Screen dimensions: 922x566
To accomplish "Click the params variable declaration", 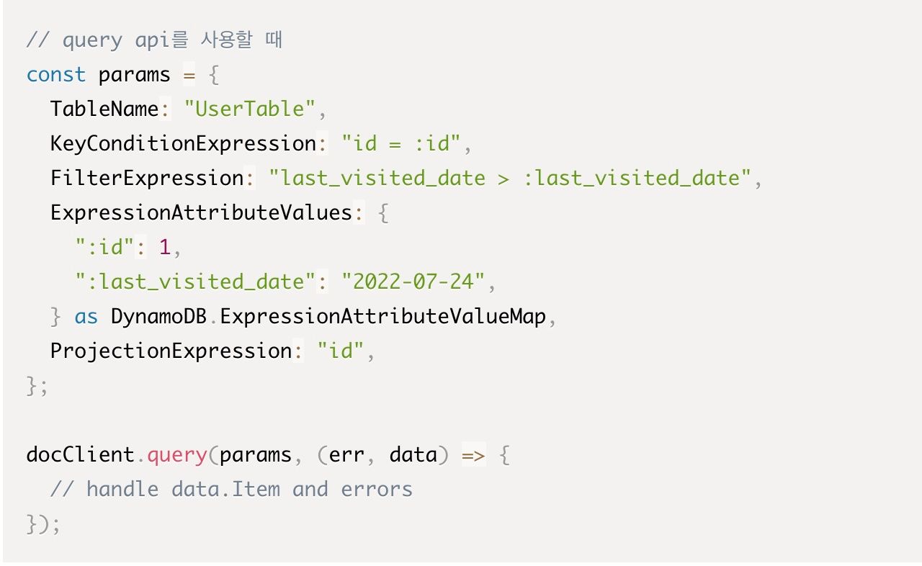I will (134, 76).
